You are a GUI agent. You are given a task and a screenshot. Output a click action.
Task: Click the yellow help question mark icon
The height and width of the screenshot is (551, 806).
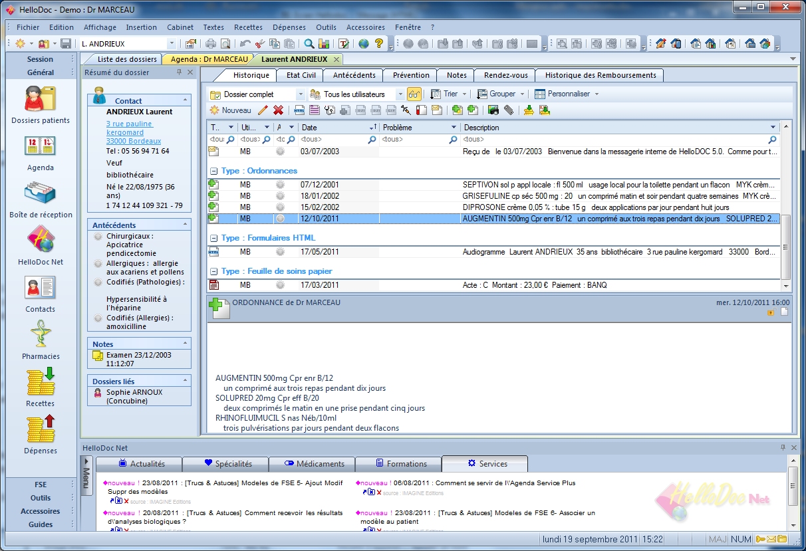[379, 44]
